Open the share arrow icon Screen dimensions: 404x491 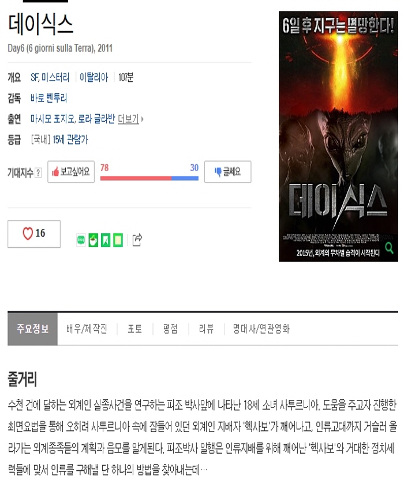[x=137, y=240]
